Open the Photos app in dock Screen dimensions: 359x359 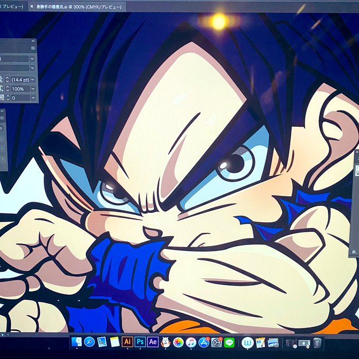(178, 343)
